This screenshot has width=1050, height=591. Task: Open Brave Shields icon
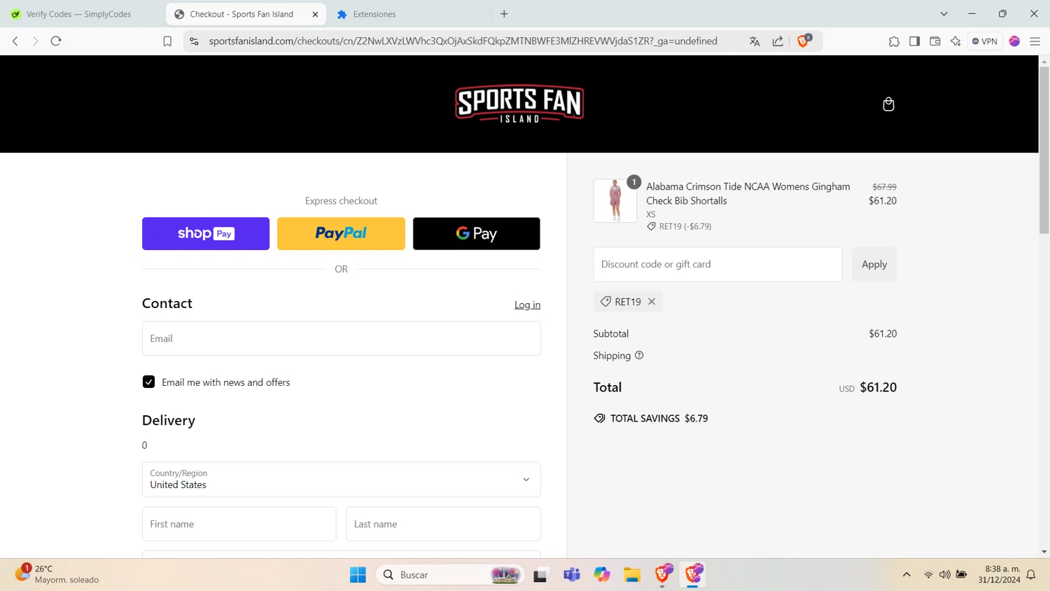click(804, 41)
